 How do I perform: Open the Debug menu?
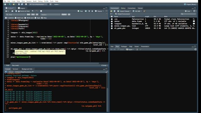coord(40,1)
